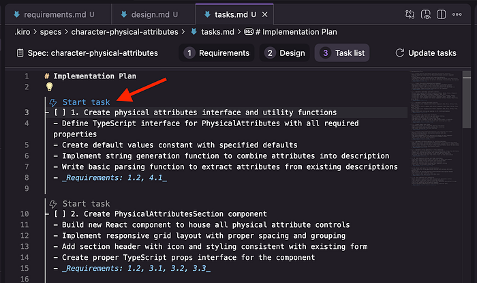The image size is (477, 283).
Task: Click the lightning icon on second Start task
Action: tap(53, 203)
